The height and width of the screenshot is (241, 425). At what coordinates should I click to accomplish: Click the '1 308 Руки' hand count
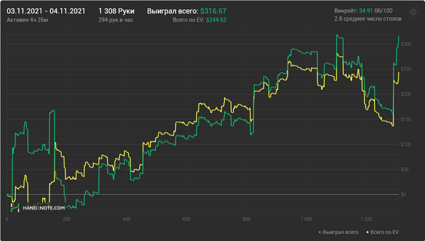pos(117,11)
